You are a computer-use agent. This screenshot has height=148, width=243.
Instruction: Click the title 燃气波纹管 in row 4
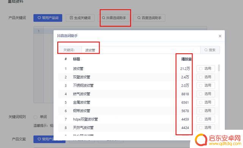82,94
